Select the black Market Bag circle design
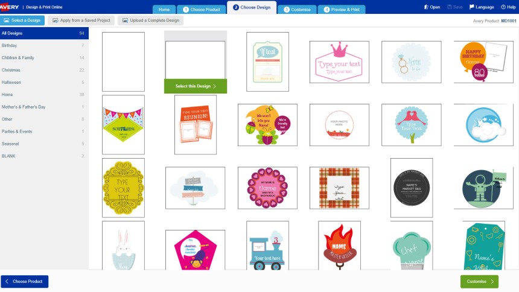The height and width of the screenshot is (292, 519). coord(412,188)
